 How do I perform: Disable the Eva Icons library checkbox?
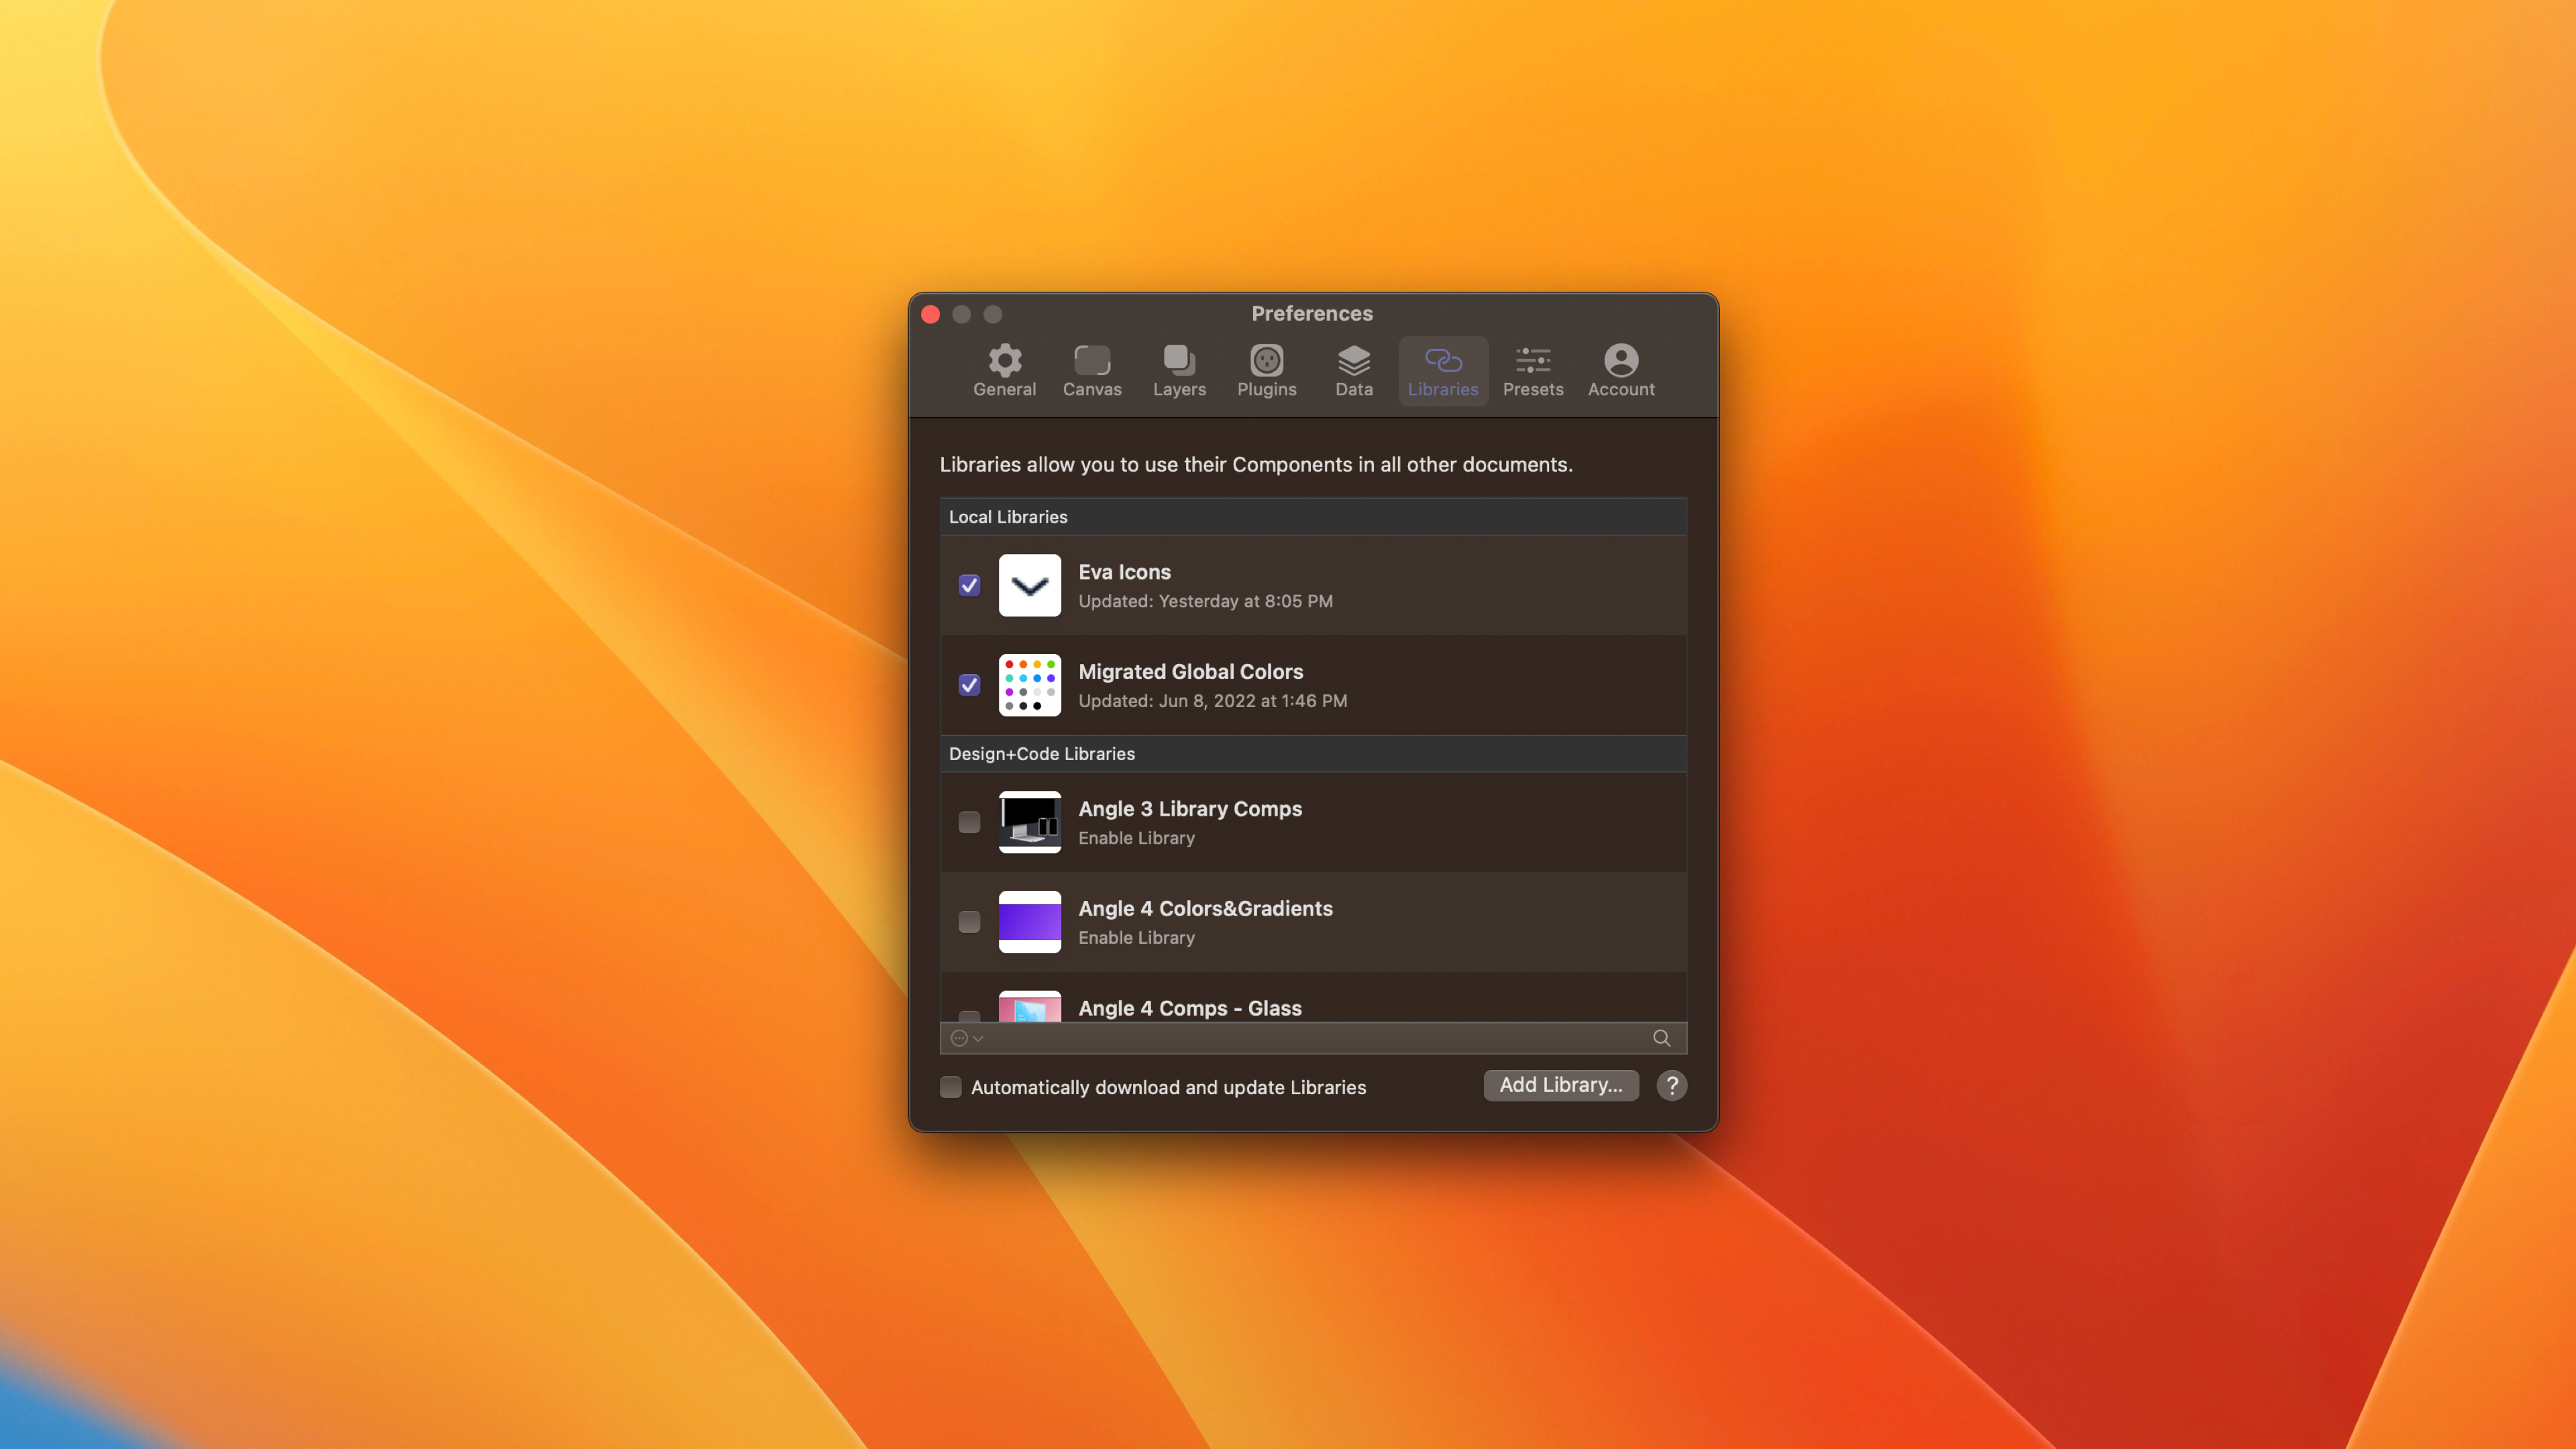point(968,585)
